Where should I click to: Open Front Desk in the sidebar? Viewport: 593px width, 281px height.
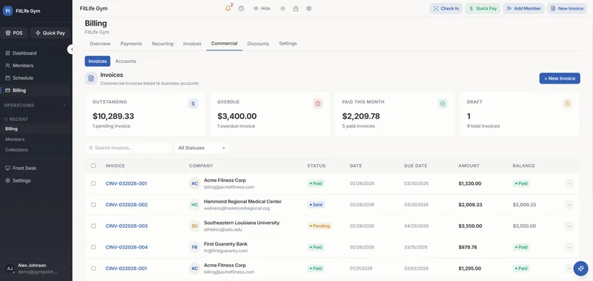[36, 168]
